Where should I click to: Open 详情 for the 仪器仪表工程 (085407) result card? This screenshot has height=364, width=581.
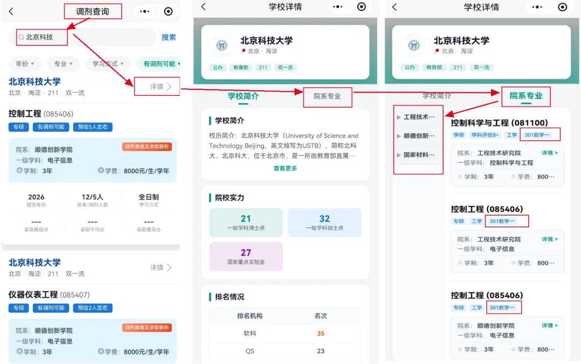pyautogui.click(x=160, y=267)
